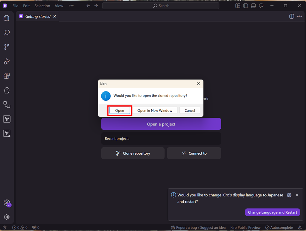Click the Open a project button

pyautogui.click(x=161, y=124)
